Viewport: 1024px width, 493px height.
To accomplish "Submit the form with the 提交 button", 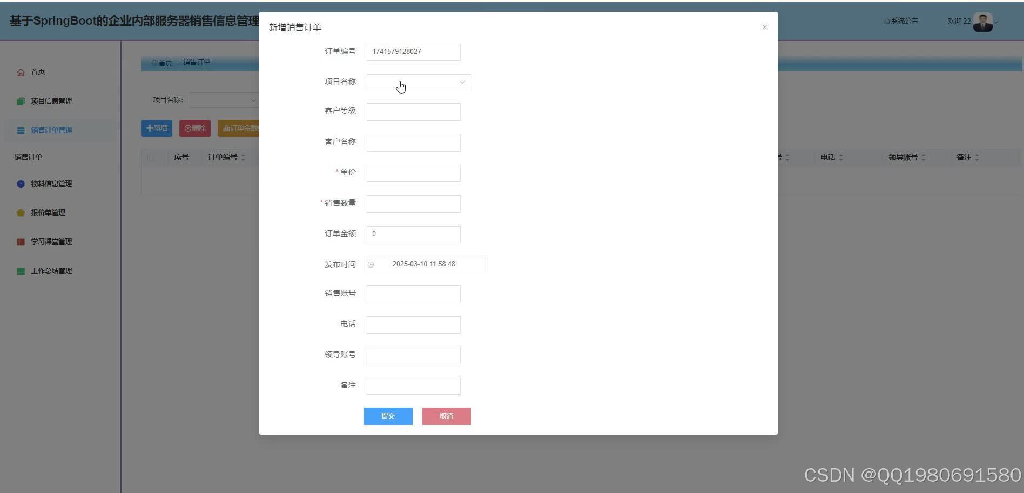I will pos(388,416).
